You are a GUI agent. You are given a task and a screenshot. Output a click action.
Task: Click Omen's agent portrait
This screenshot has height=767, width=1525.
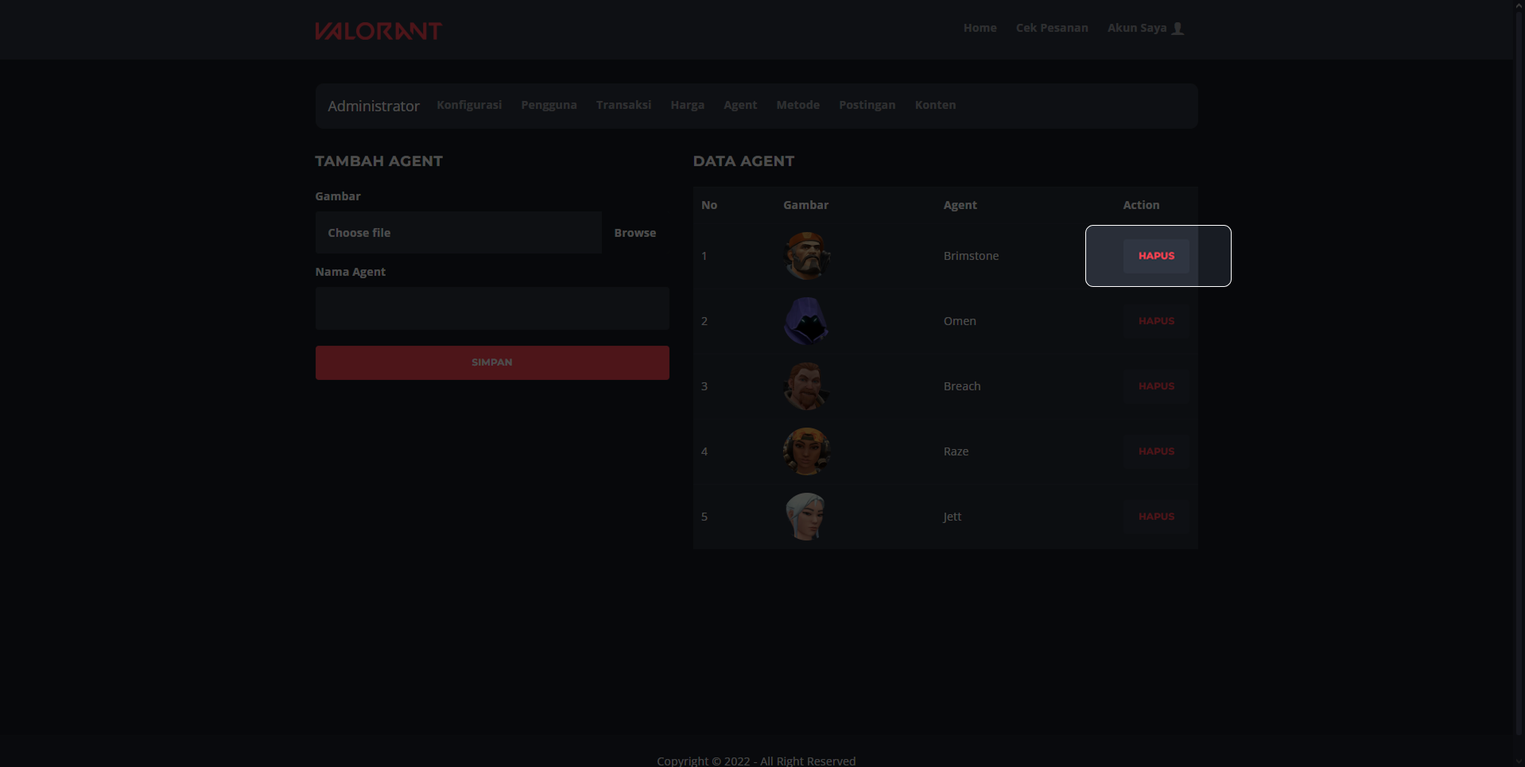807,321
